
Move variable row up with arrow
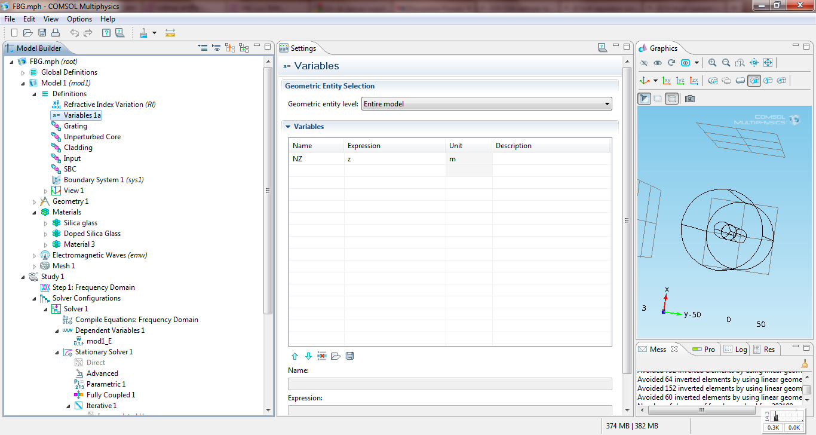295,356
